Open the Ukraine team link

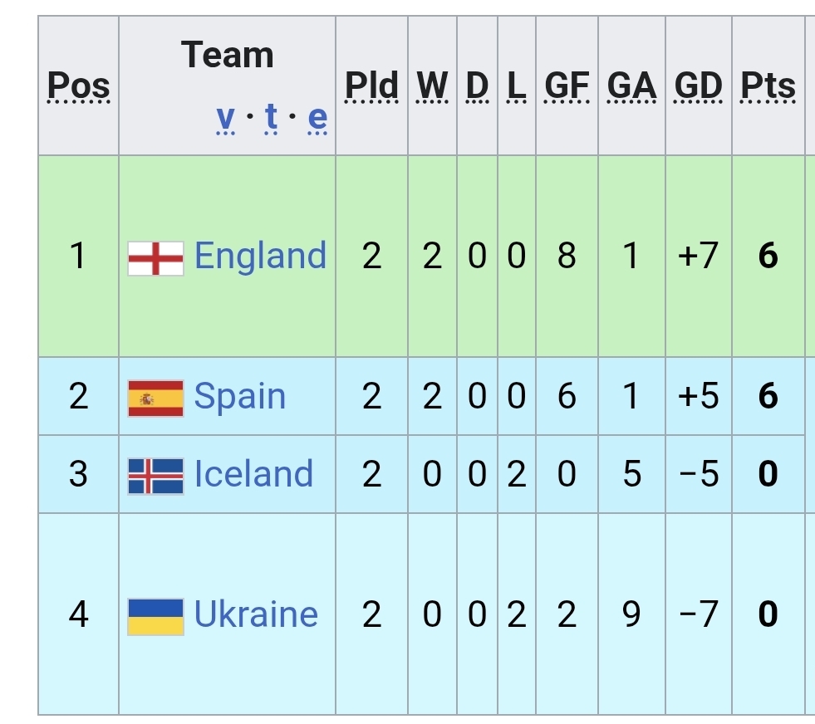[x=256, y=614]
